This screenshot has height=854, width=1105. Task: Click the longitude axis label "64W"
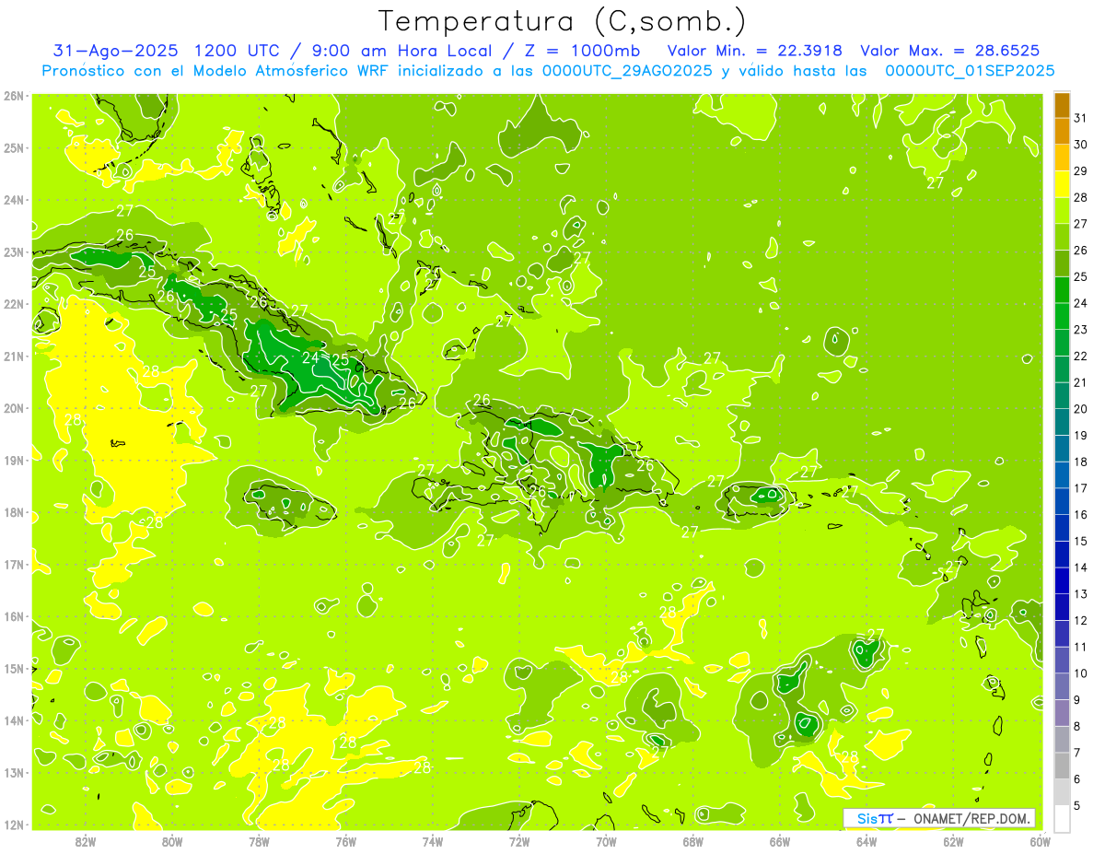tap(867, 841)
